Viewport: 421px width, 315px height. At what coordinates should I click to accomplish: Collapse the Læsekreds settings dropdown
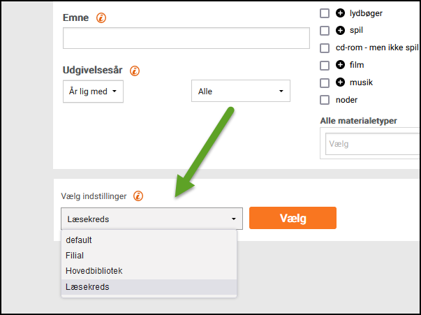(152, 219)
